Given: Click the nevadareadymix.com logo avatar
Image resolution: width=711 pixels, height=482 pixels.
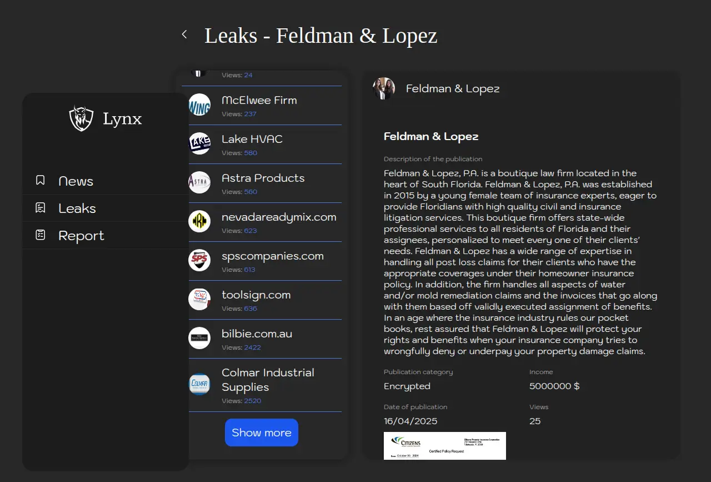Looking at the screenshot, I should point(199,221).
